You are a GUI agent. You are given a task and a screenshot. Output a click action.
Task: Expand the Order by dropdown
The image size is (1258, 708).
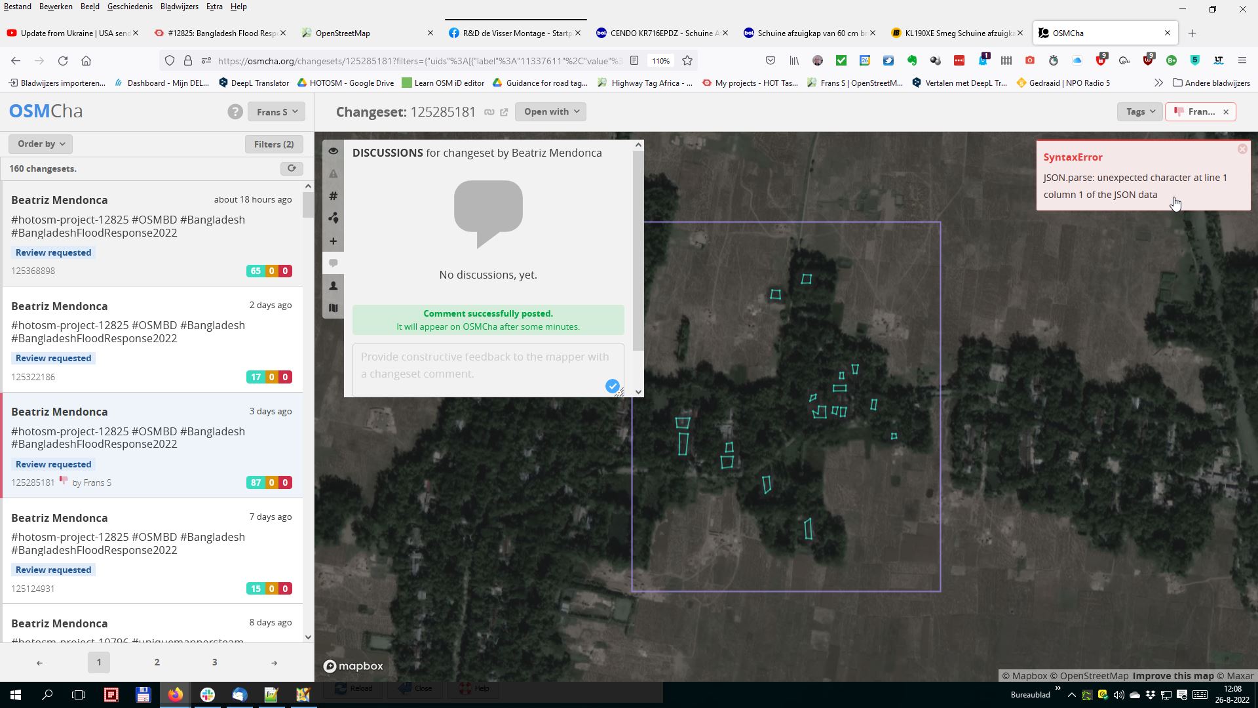coord(41,144)
